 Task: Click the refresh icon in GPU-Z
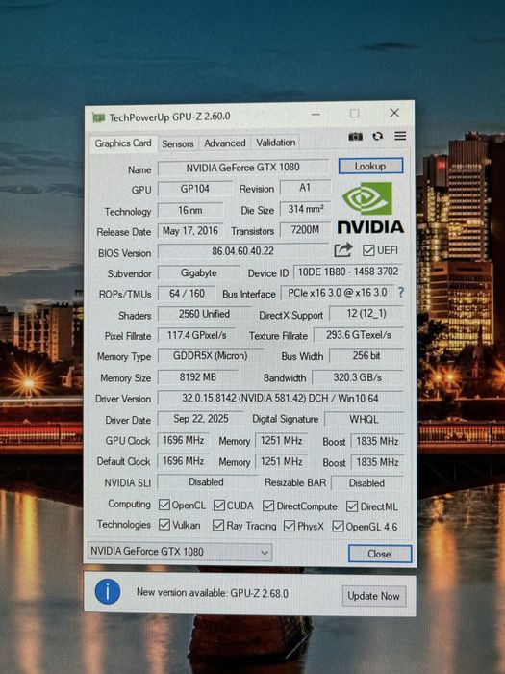coord(377,137)
